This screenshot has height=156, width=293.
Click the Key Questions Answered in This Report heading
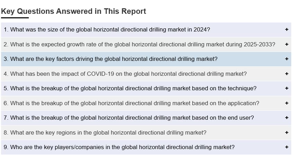[74, 11]
